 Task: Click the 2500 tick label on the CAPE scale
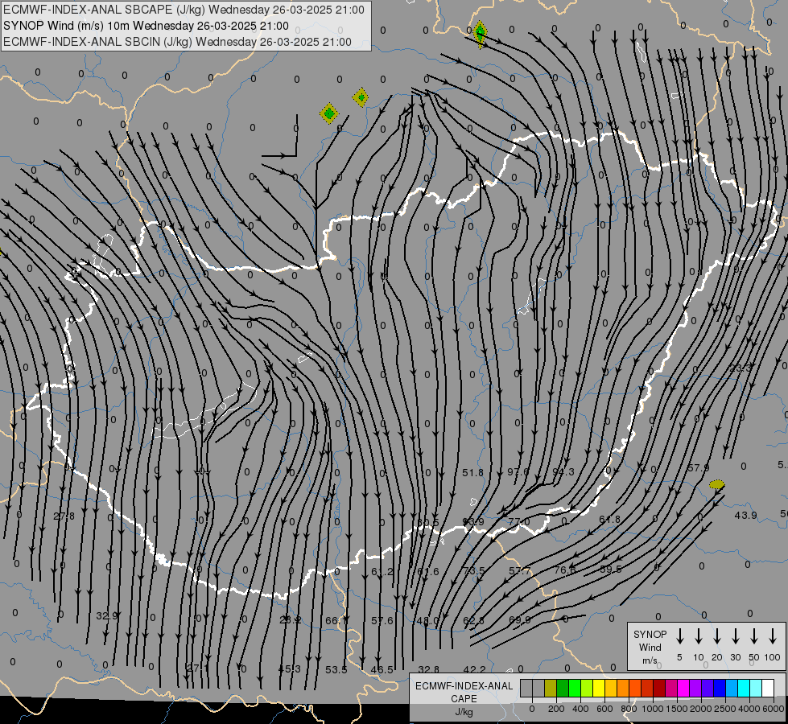[x=724, y=709]
